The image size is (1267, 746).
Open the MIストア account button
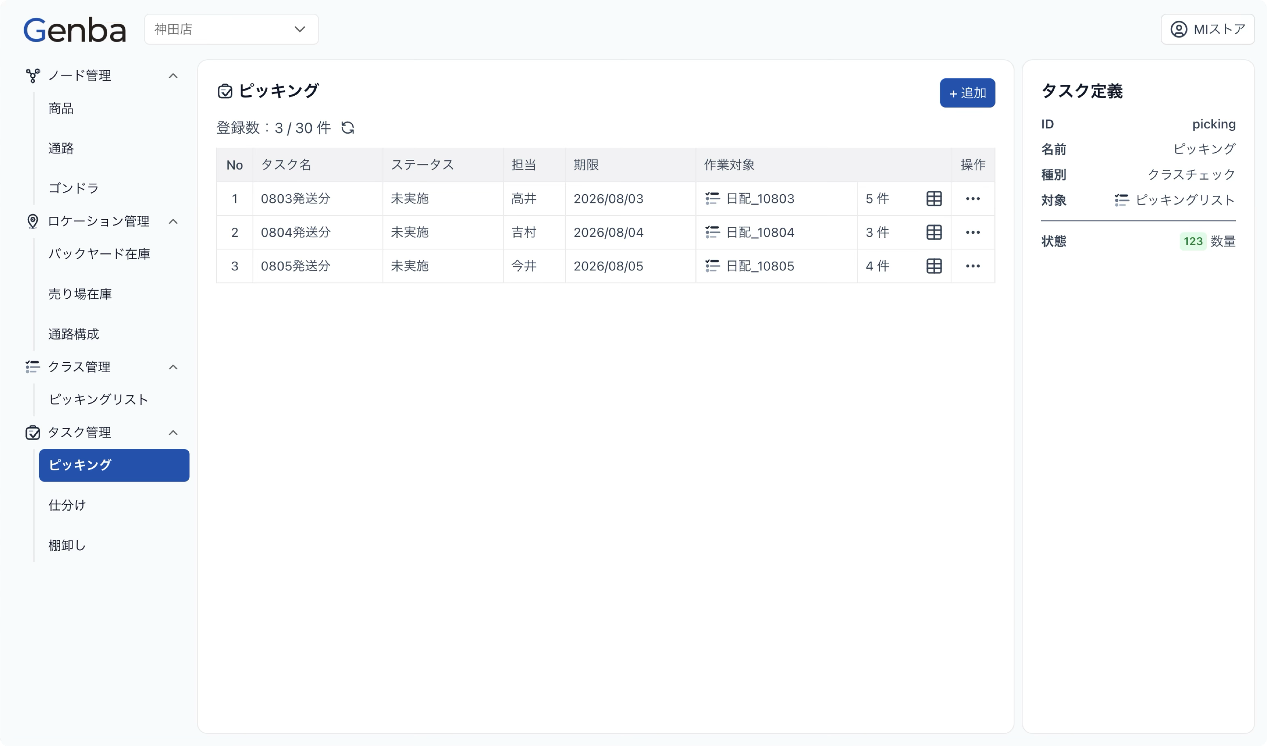(1207, 29)
